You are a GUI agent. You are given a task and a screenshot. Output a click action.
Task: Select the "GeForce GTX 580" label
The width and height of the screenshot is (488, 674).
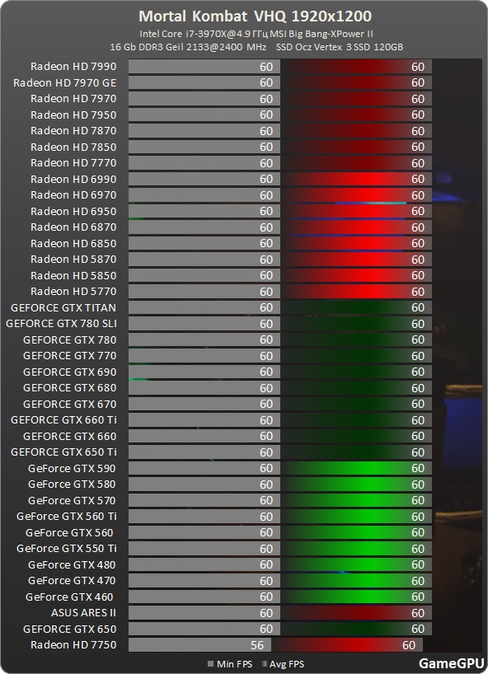pyautogui.click(x=72, y=484)
